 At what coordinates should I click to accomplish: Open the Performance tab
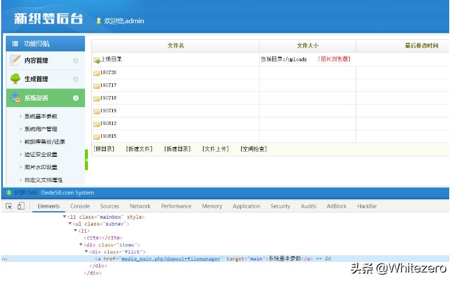point(176,206)
